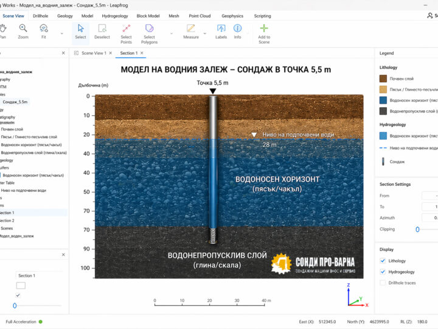The width and height of the screenshot is (438, 329).
Task: Open the dropdown arrow after Select Polygons
Action: [x=172, y=34]
